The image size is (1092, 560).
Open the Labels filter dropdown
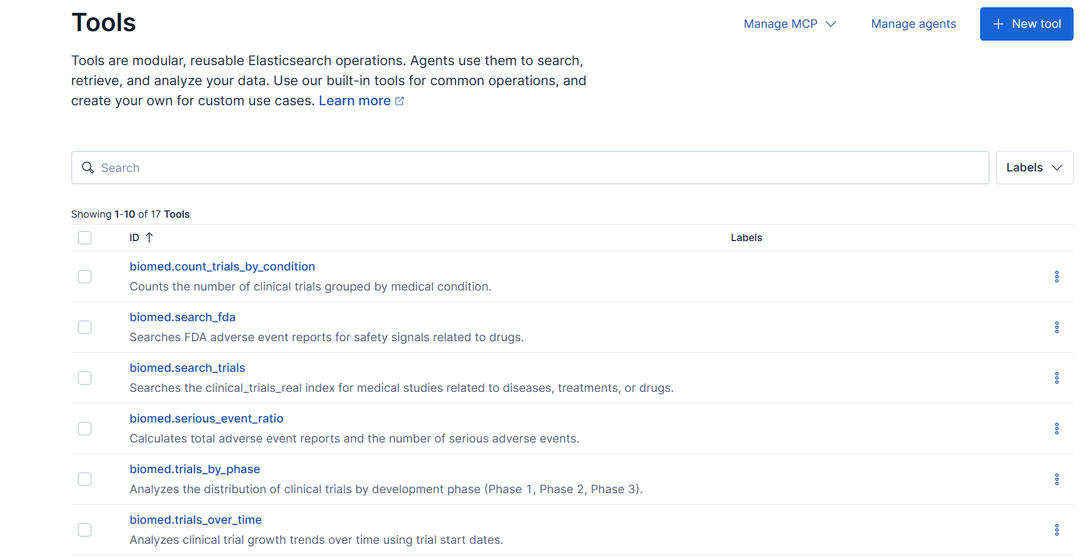[1034, 168]
